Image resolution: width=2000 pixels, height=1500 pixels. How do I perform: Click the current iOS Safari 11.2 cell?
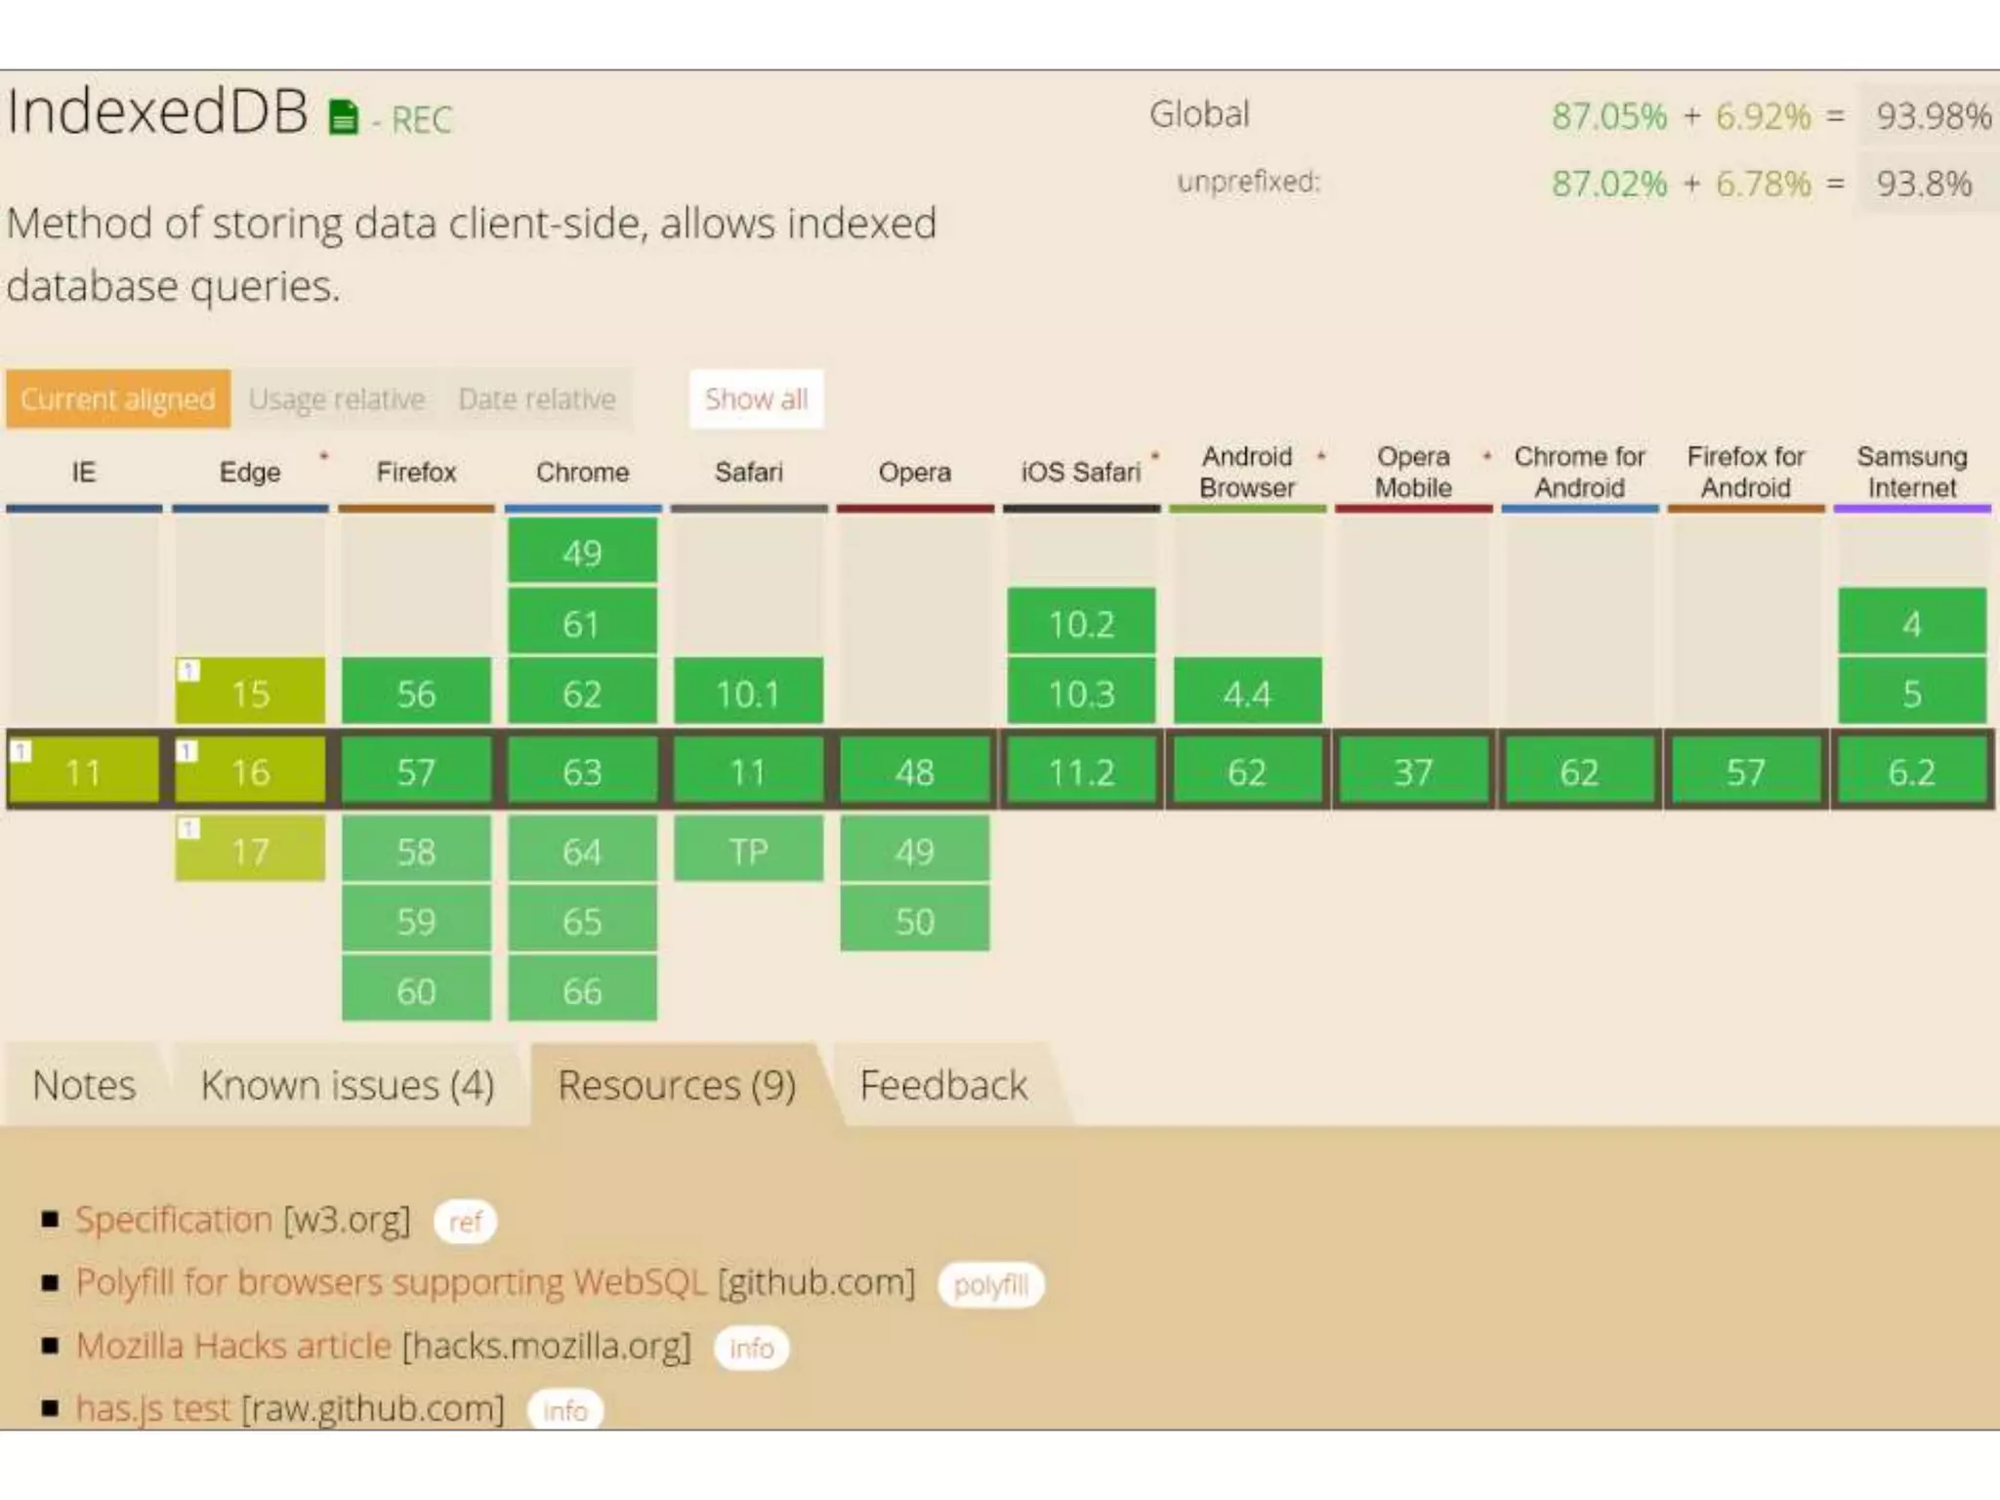1081,771
